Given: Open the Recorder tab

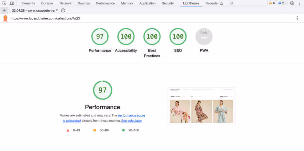Looking at the screenshot, I should click(x=214, y=3).
